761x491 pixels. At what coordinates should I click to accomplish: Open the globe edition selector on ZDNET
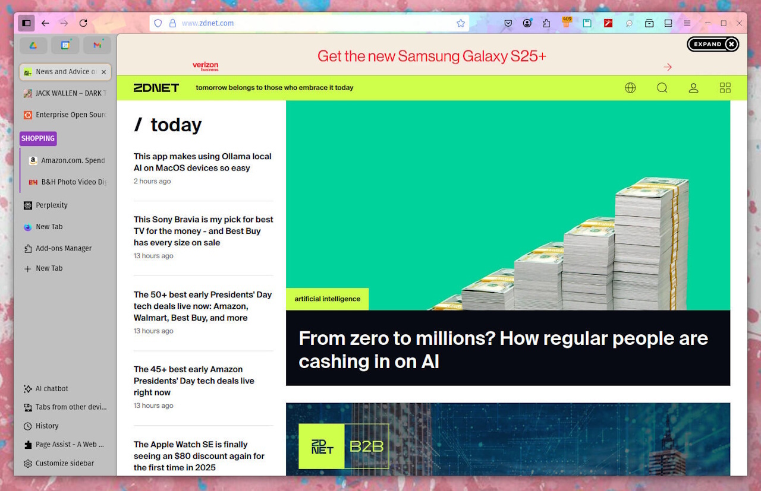630,88
